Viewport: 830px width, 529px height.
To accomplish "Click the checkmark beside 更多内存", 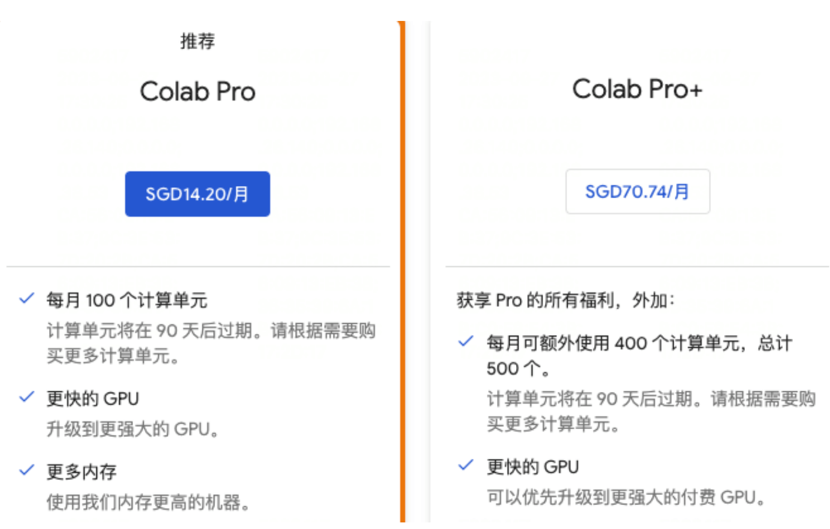I will tap(26, 470).
